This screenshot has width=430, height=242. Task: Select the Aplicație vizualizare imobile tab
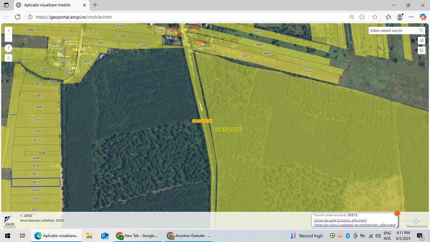[x=51, y=5]
